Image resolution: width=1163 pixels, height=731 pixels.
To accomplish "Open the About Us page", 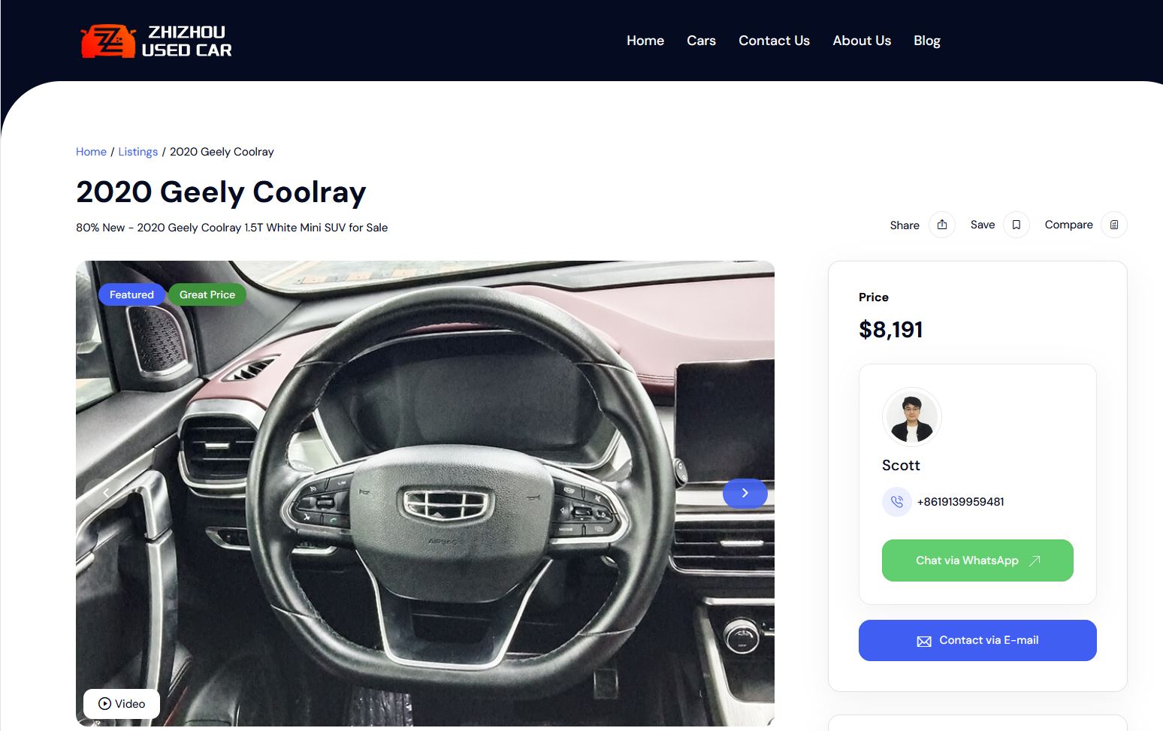I will [862, 41].
